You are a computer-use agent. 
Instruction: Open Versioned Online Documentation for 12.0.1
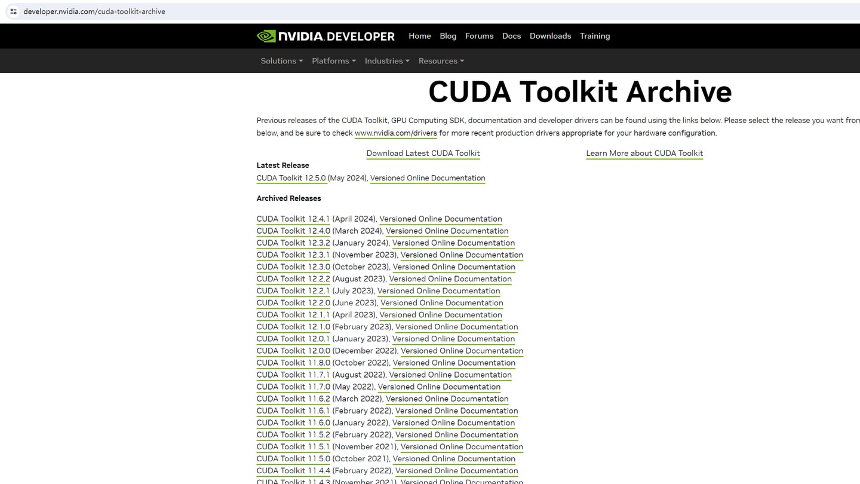point(453,338)
